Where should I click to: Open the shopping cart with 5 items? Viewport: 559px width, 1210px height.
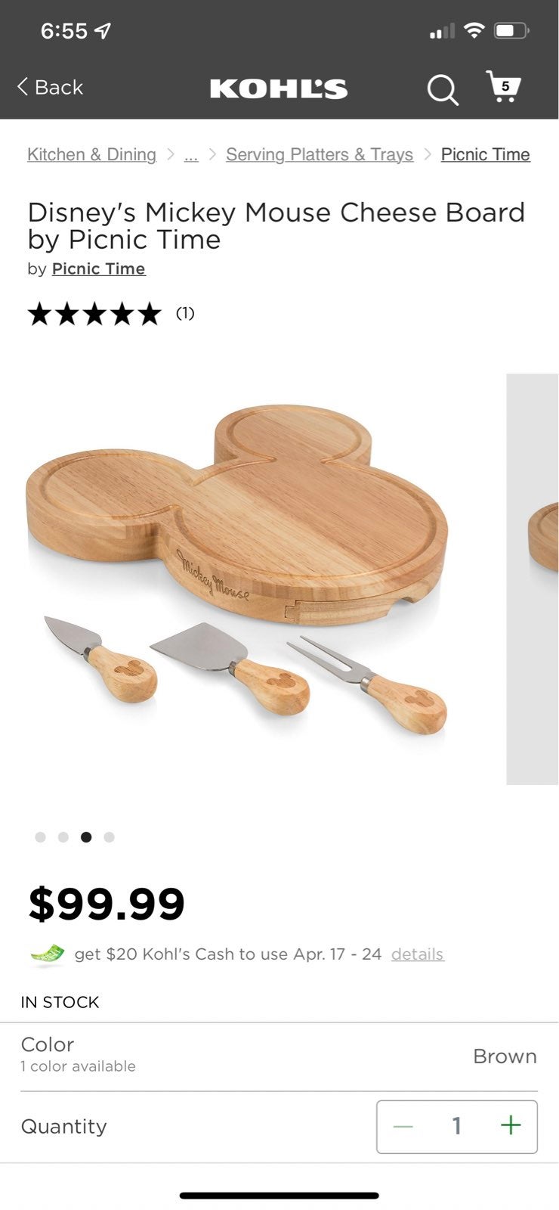click(503, 87)
